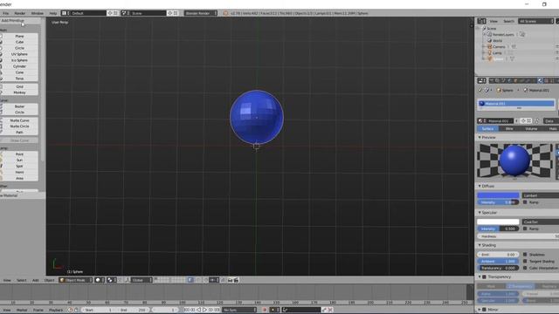The height and width of the screenshot is (314, 559).
Task: Open the Global transform orientation dropdown
Action: click(x=141, y=280)
